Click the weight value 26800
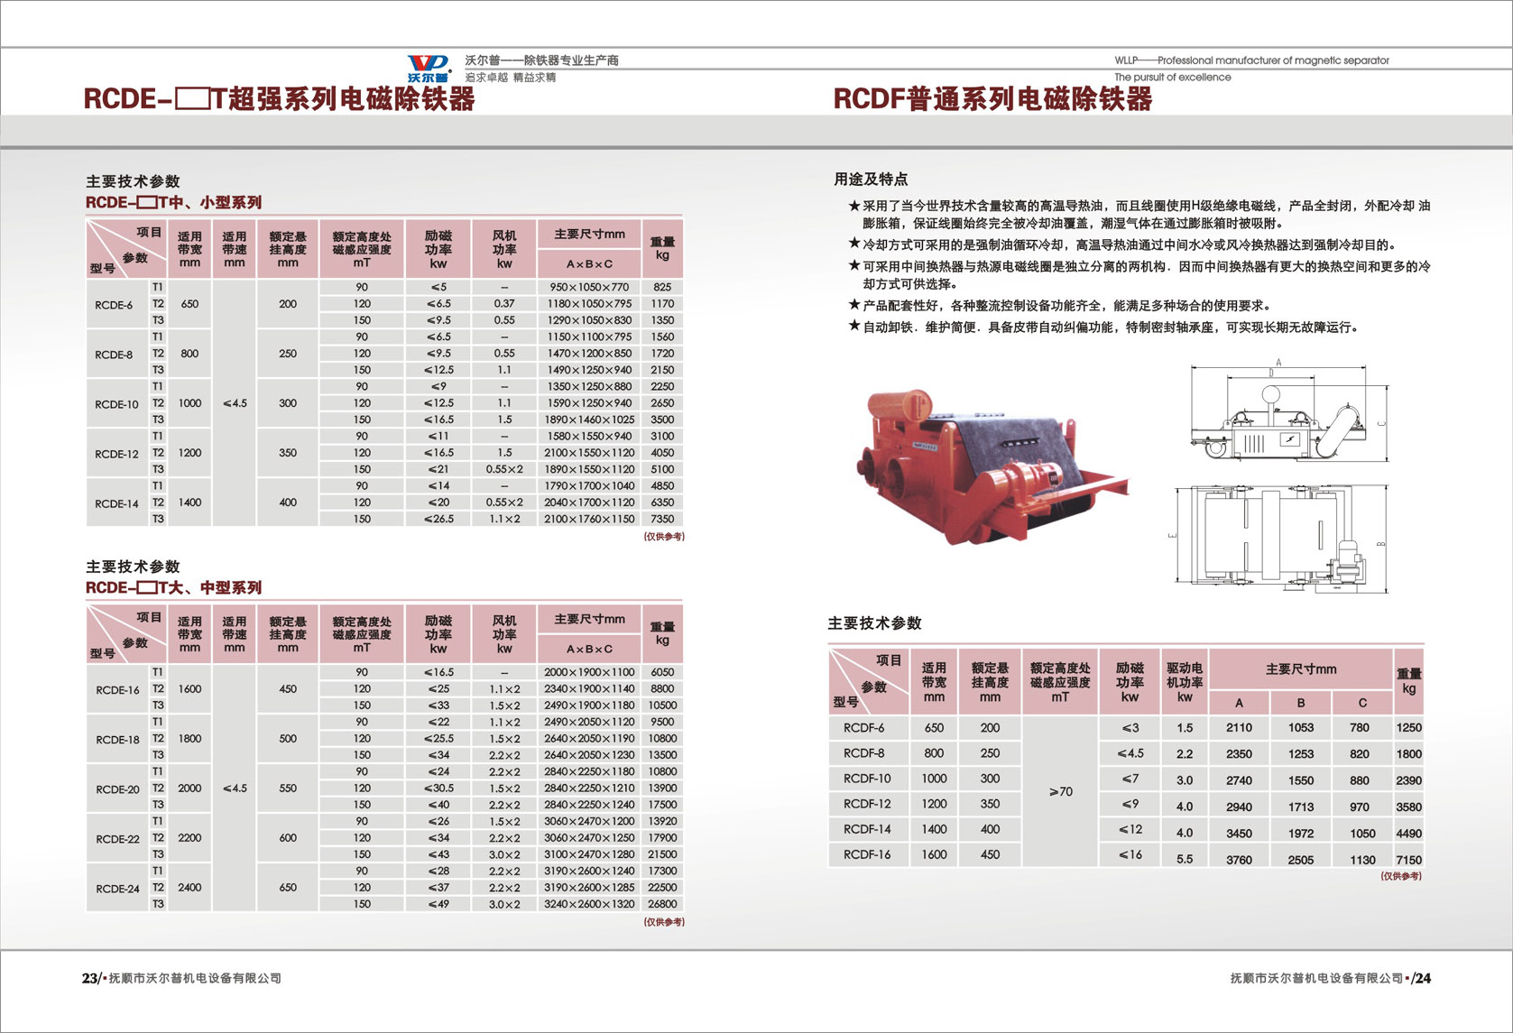 tap(662, 904)
